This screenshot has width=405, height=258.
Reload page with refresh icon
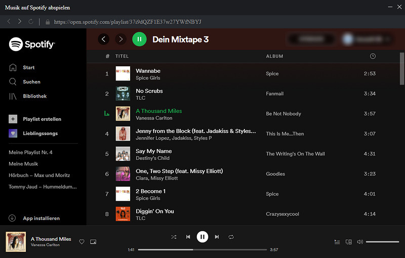(x=31, y=21)
